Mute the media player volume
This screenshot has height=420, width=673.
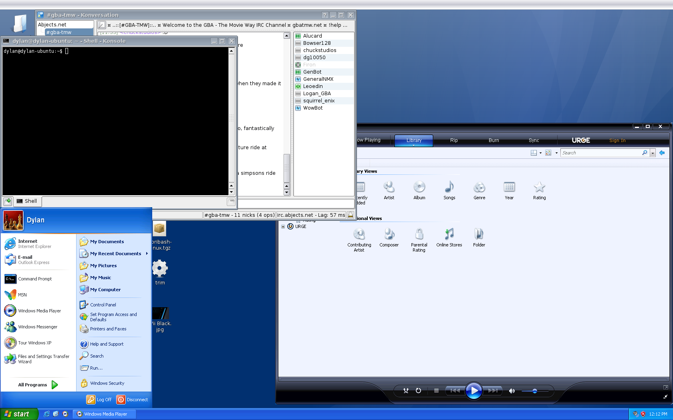pyautogui.click(x=512, y=391)
